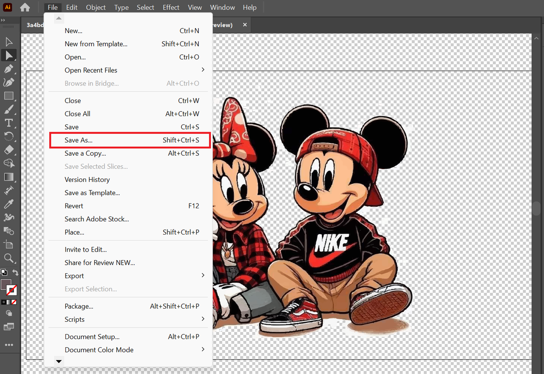The height and width of the screenshot is (374, 544).
Task: Pick the Zoom tool
Action: coord(8,258)
